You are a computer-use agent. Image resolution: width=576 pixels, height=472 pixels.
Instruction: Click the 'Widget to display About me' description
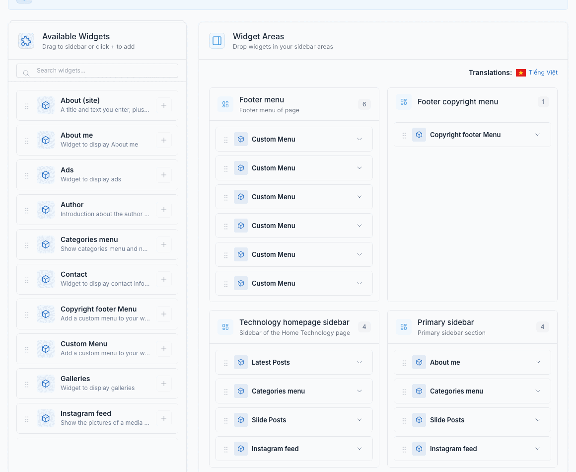[99, 145]
